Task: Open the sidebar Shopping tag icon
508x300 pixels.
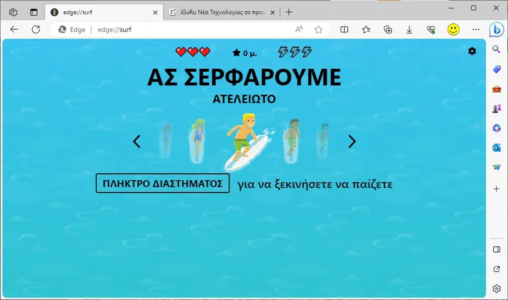Action: pyautogui.click(x=496, y=69)
